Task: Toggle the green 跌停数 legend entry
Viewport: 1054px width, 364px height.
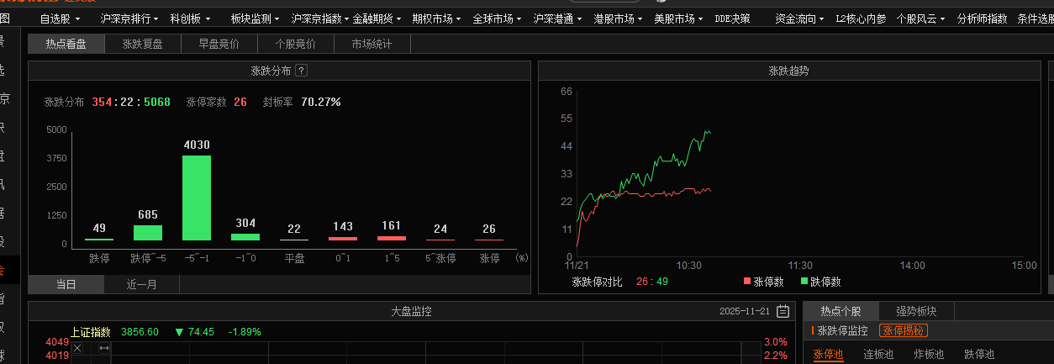Action: (821, 282)
